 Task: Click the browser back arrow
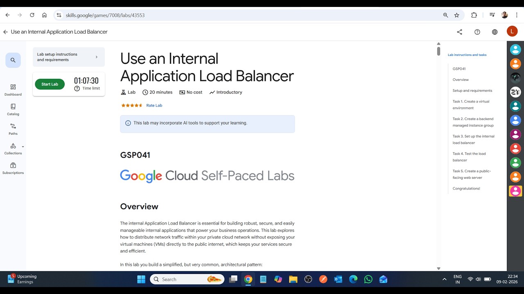click(x=7, y=15)
